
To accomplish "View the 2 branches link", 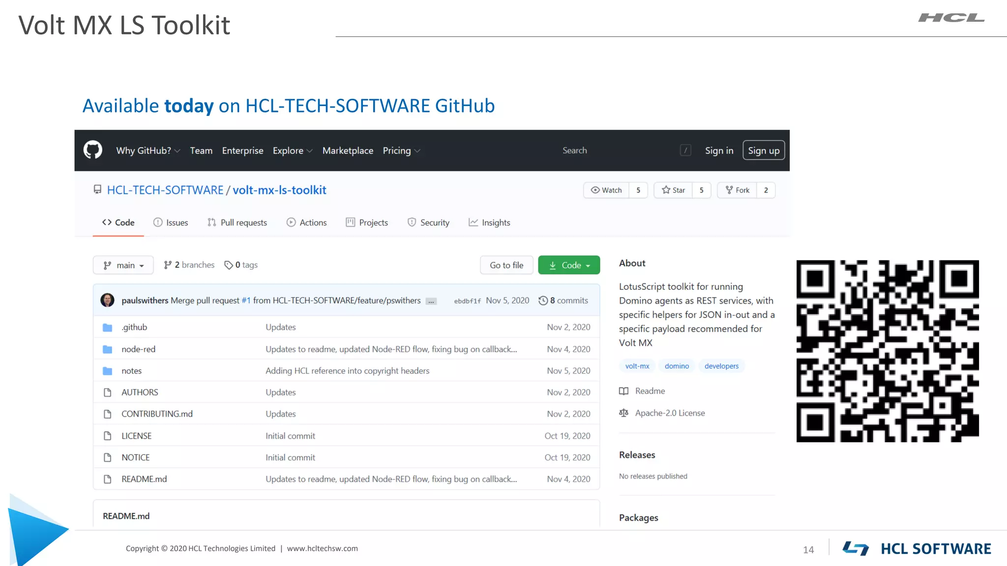I will click(189, 265).
